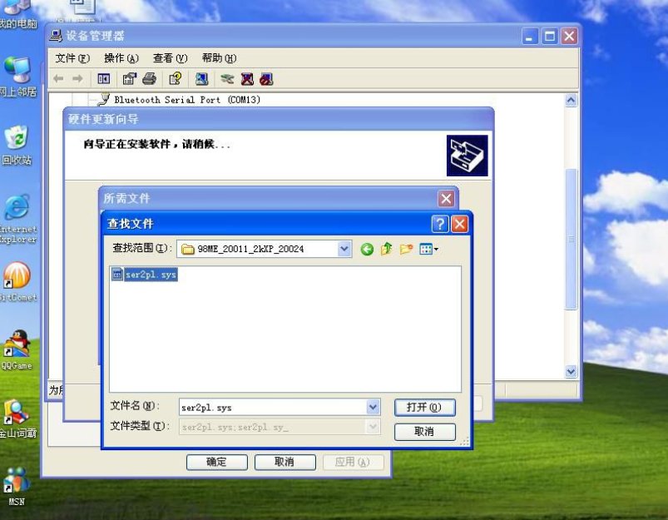Image resolution: width=668 pixels, height=520 pixels.
Task: Click the green Back navigation icon
Action: pos(365,249)
